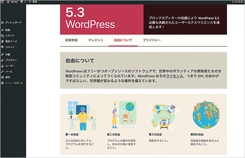Open ユーザー users icon
The height and width of the screenshot is (158, 245).
coord(2,66)
